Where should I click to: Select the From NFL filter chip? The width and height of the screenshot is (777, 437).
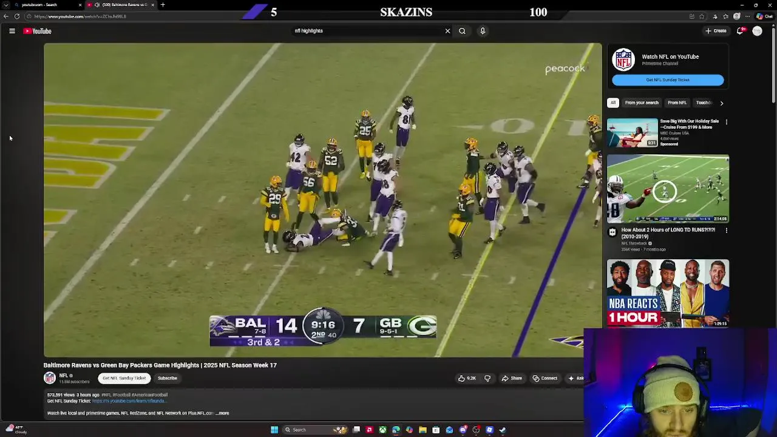(677, 103)
